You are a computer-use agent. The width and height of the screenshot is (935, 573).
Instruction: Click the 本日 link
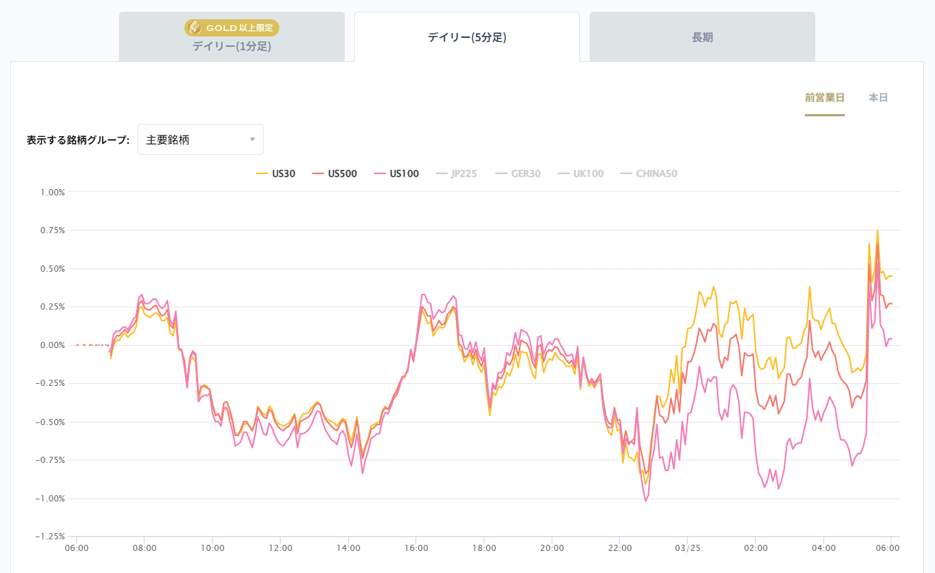click(877, 98)
